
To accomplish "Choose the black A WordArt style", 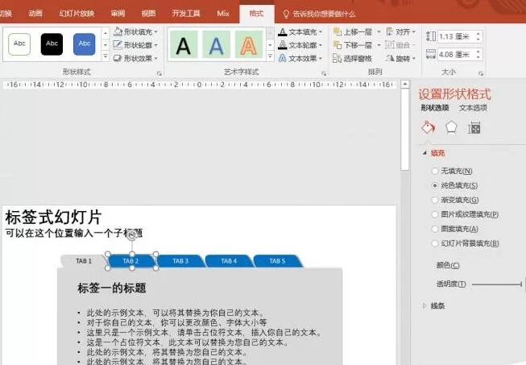I will 183,45.
